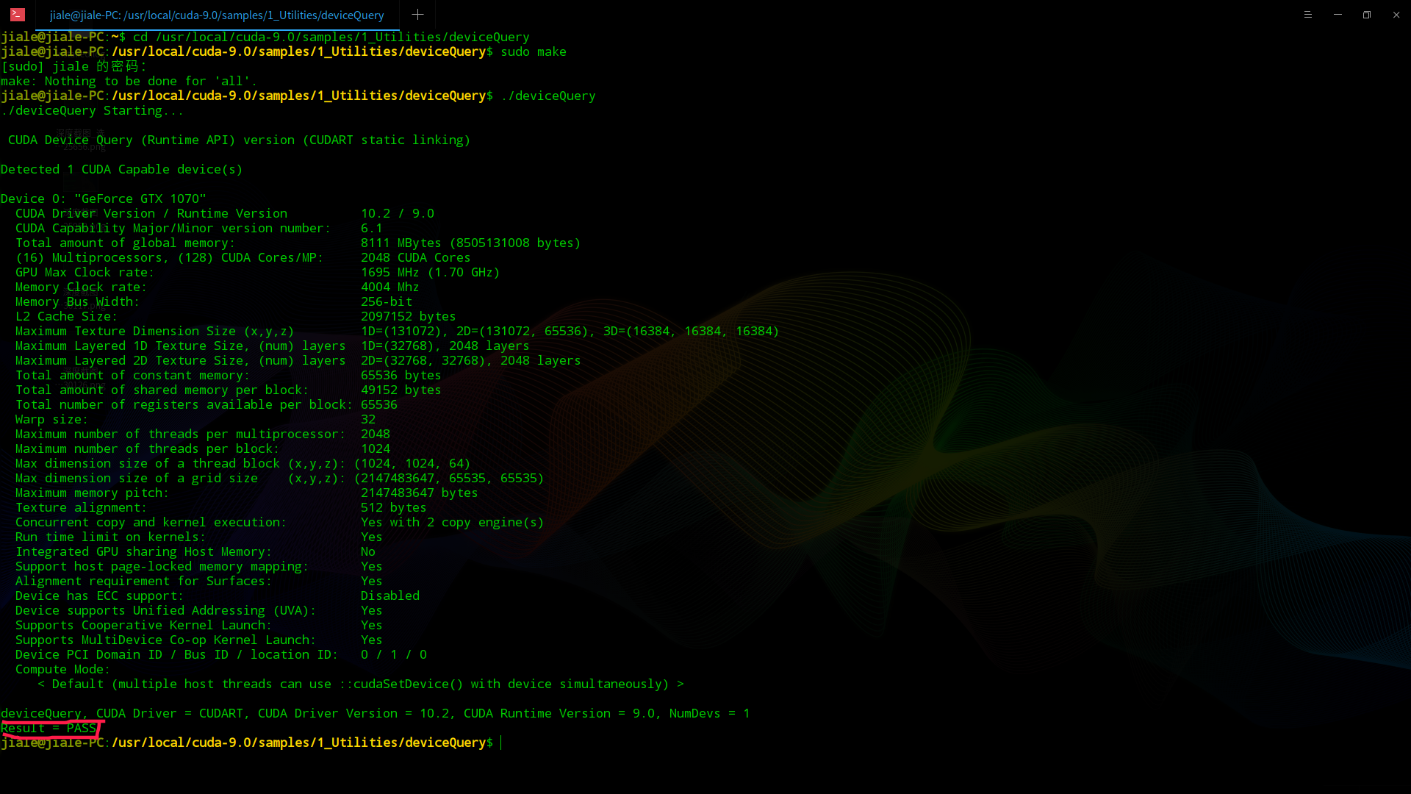Click 'make: Nothing to be done' line
1411x794 pixels.
(129, 81)
